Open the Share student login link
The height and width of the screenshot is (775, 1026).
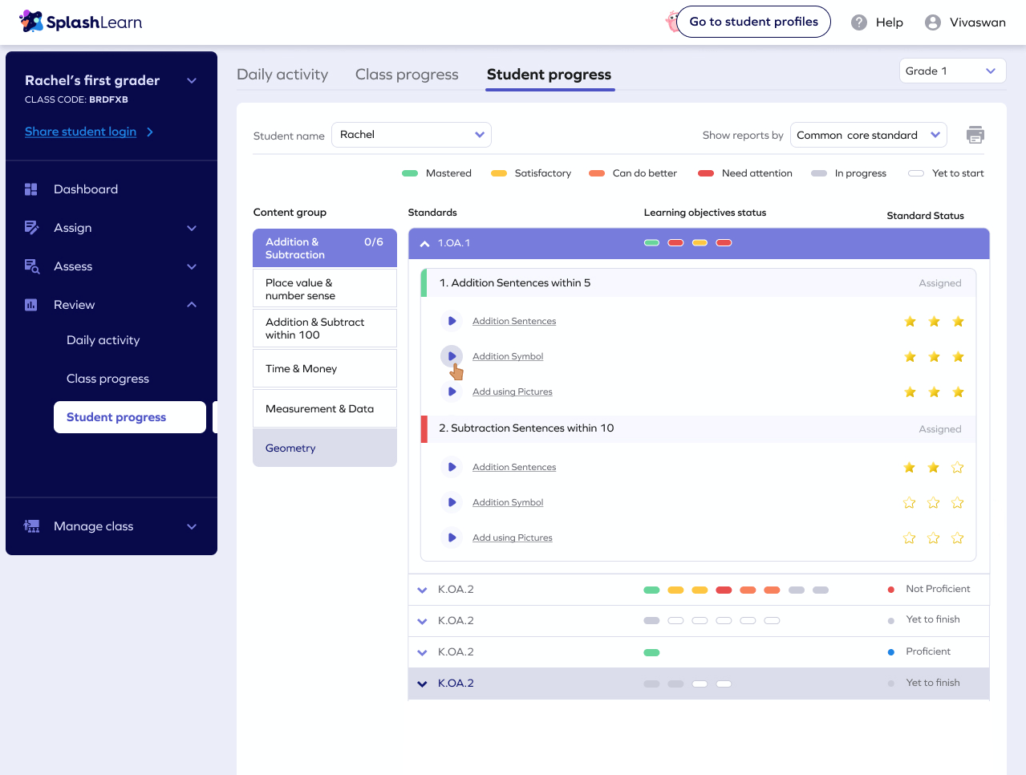click(x=83, y=131)
